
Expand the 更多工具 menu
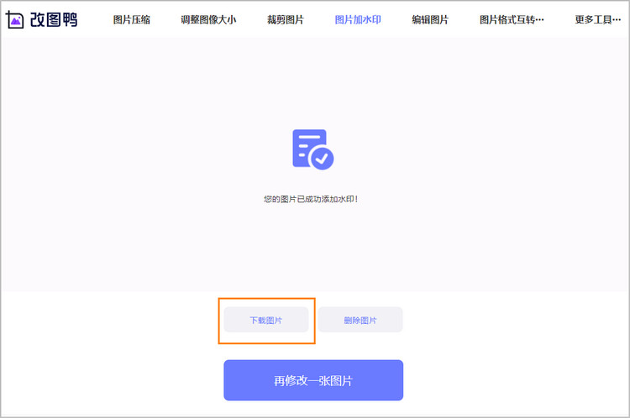coord(597,19)
